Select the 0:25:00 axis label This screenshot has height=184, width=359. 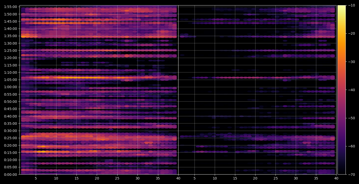(10, 138)
